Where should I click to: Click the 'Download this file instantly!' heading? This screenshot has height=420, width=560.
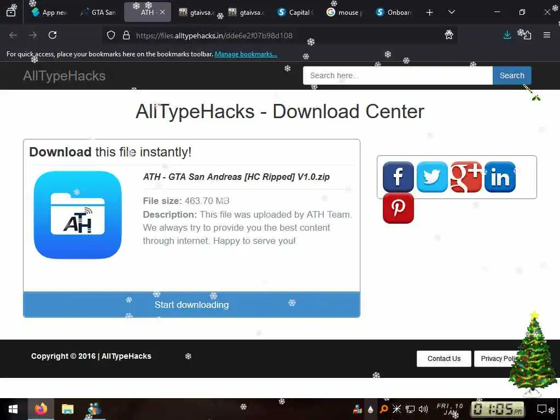[x=110, y=152]
